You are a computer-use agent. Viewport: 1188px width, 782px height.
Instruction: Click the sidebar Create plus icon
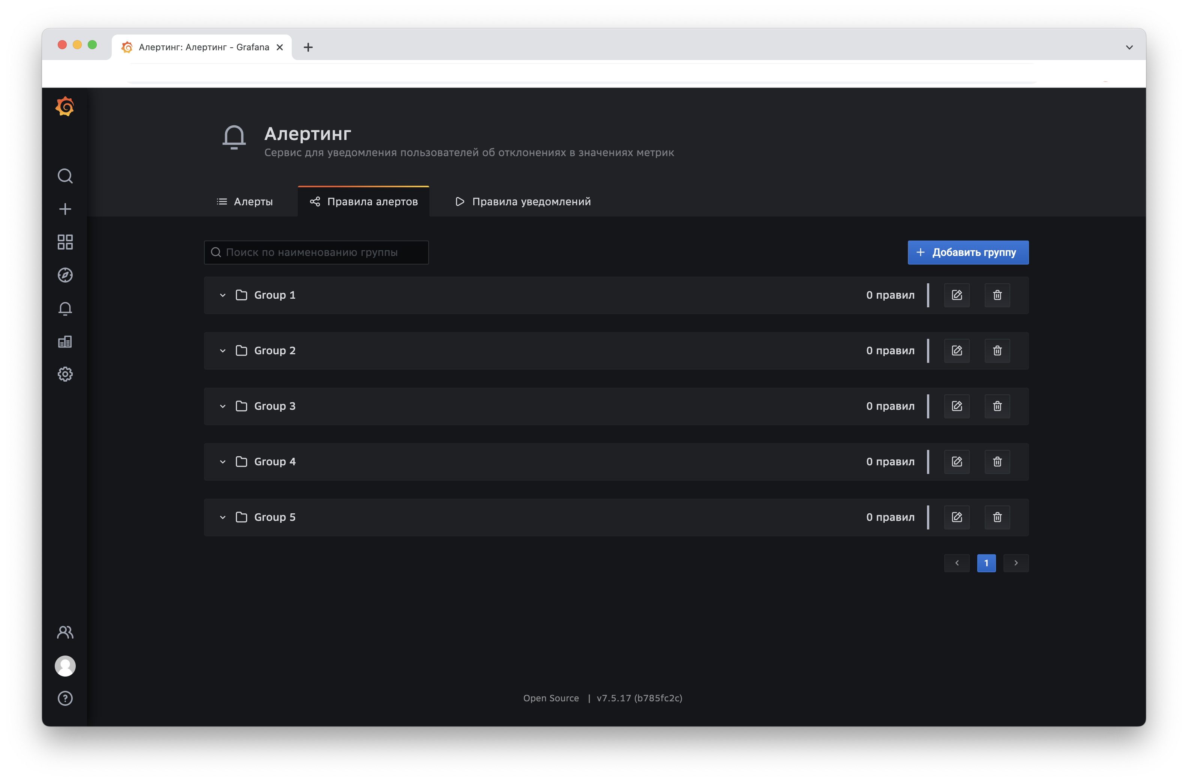[x=65, y=209]
